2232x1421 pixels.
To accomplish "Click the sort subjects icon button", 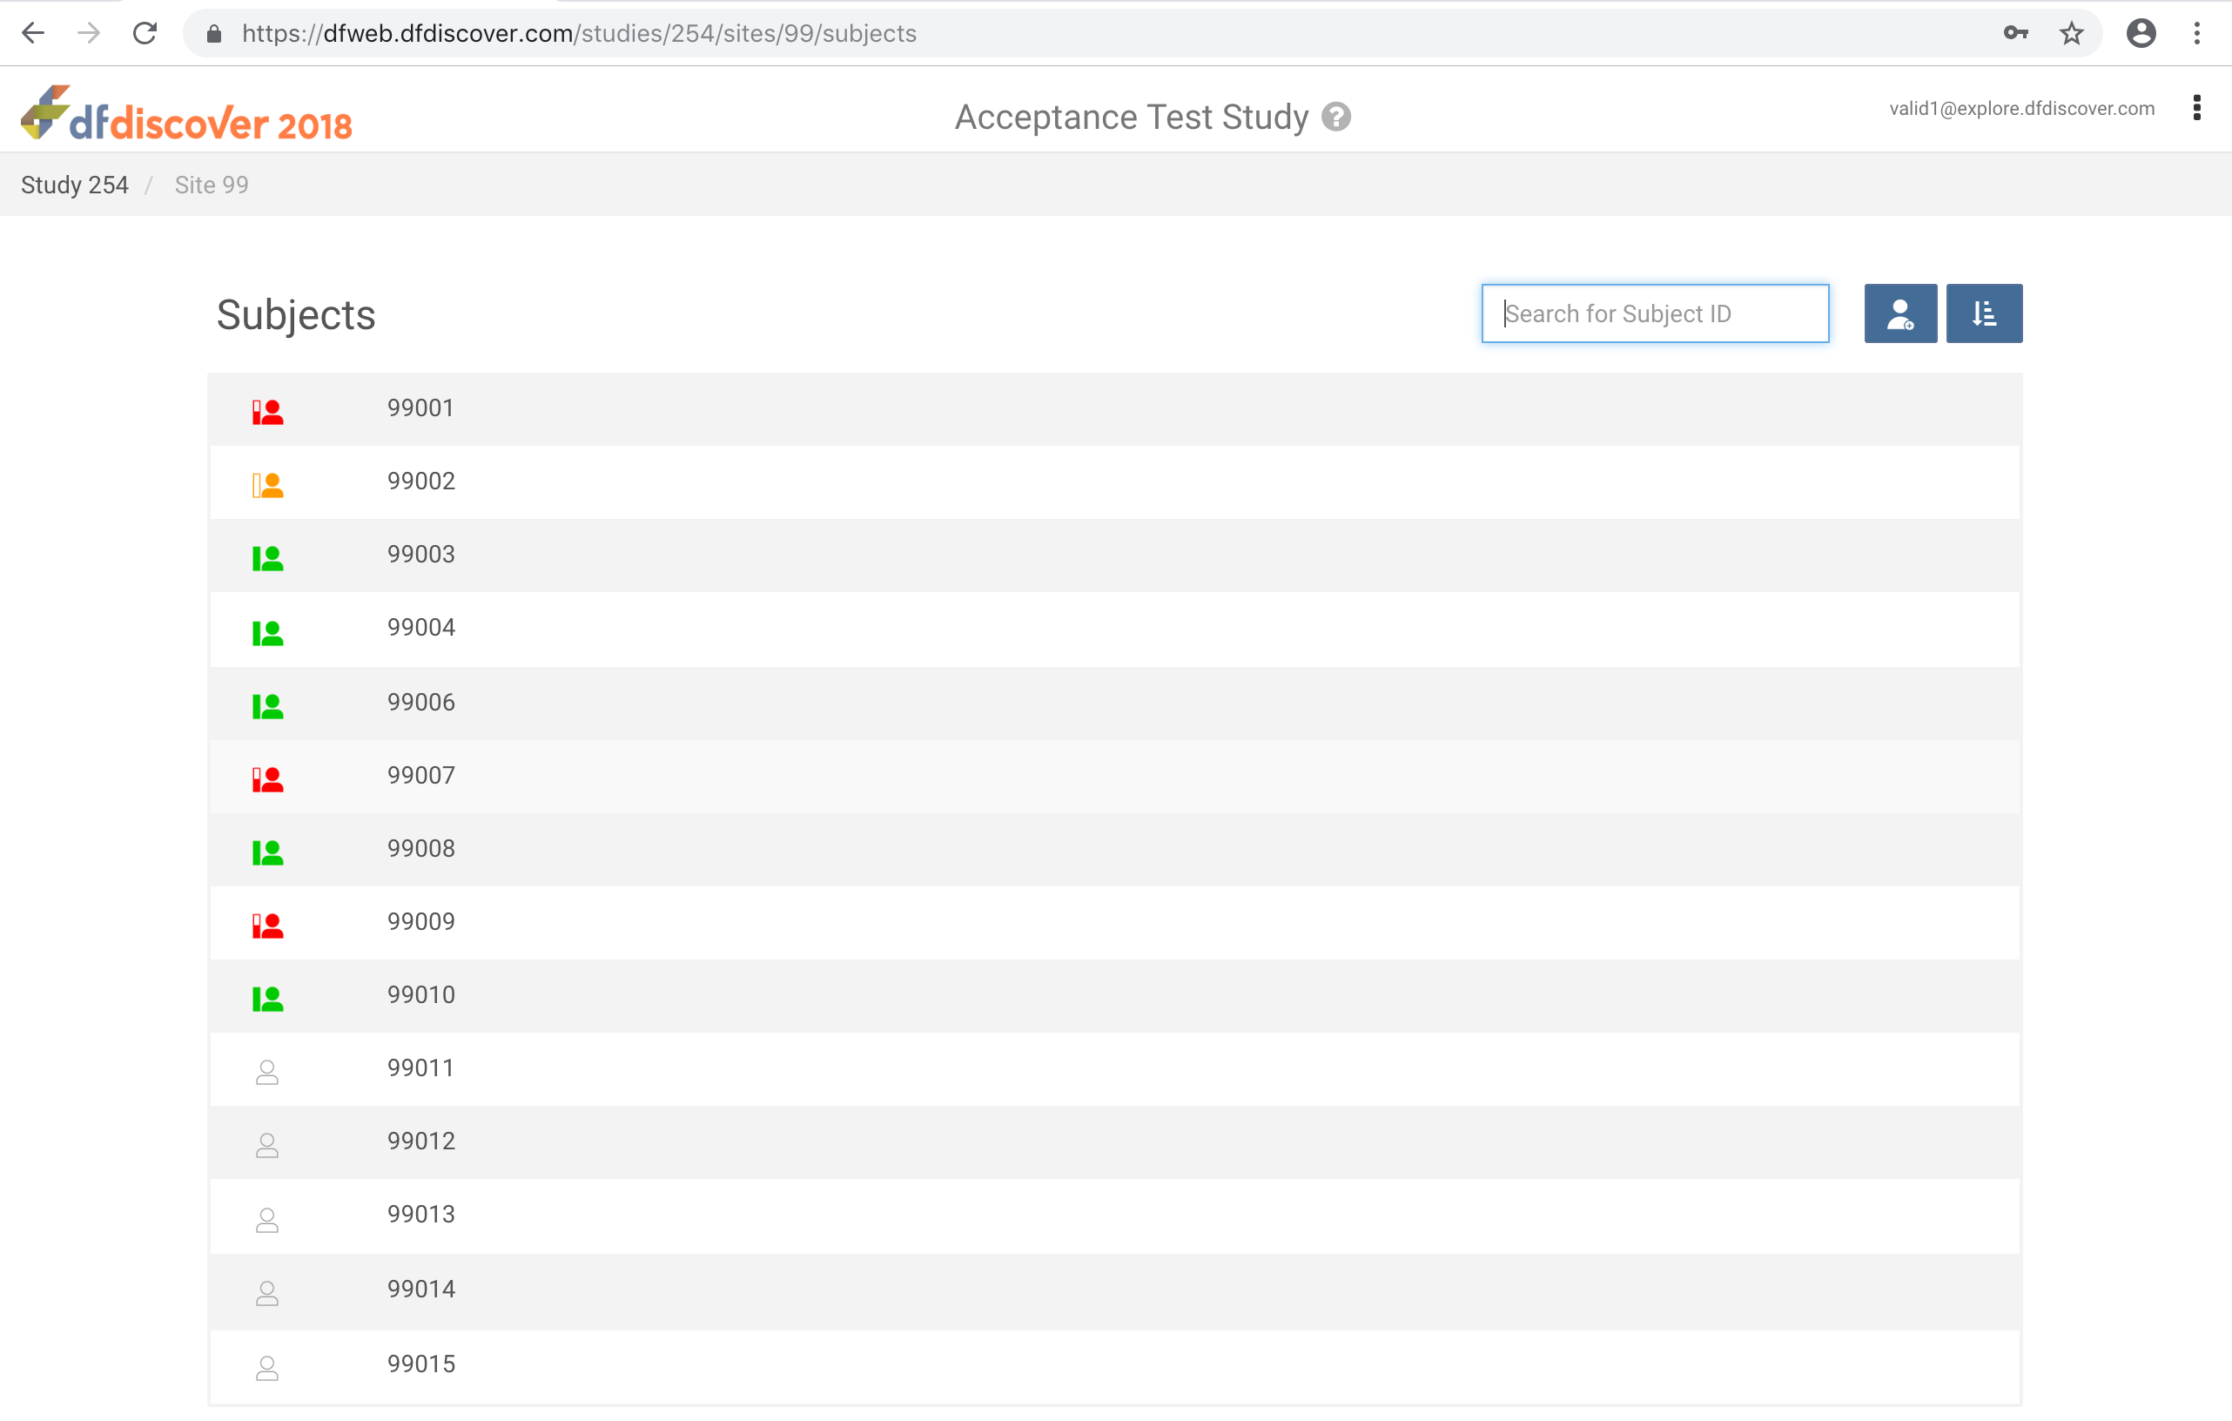I will [x=1984, y=313].
